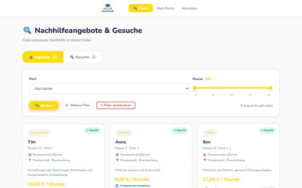Click the location pin icon on Anna's card
This screenshot has height=188, width=302.
[117, 160]
